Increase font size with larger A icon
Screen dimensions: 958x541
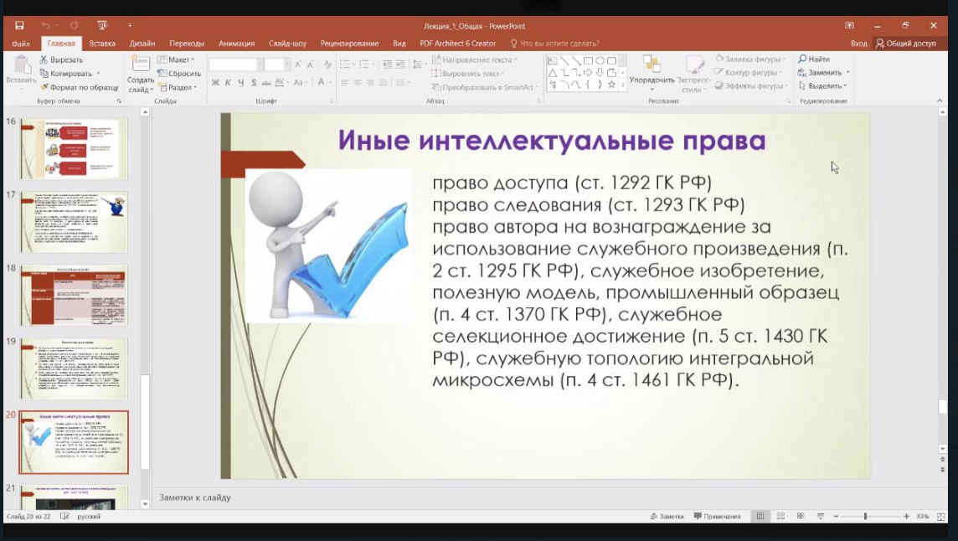click(298, 64)
